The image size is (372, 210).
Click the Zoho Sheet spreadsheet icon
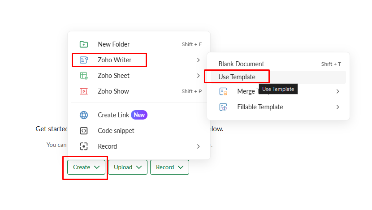pyautogui.click(x=84, y=76)
